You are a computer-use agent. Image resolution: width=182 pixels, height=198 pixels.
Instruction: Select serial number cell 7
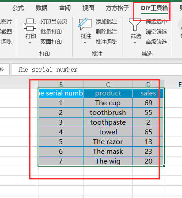point(61,161)
